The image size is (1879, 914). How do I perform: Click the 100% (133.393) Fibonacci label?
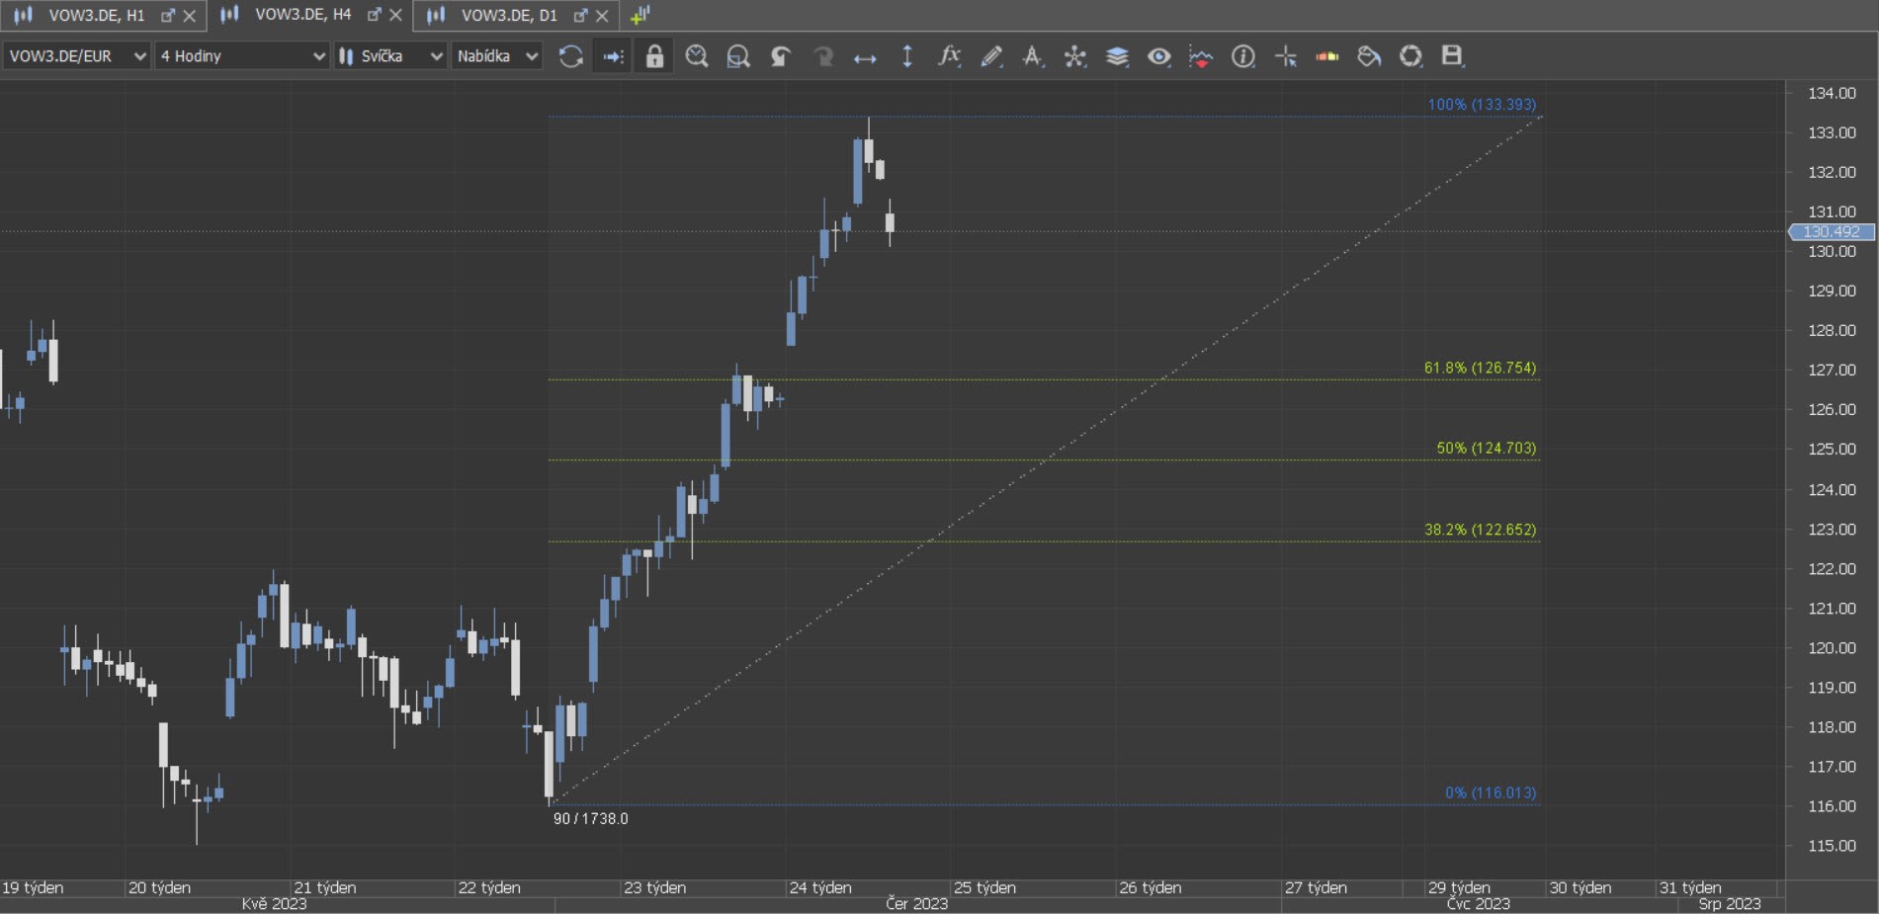click(1482, 104)
